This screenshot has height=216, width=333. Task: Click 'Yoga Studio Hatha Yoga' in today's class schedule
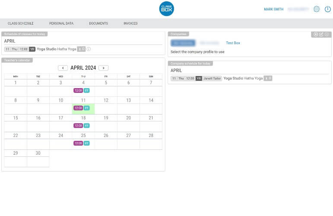tap(56, 49)
